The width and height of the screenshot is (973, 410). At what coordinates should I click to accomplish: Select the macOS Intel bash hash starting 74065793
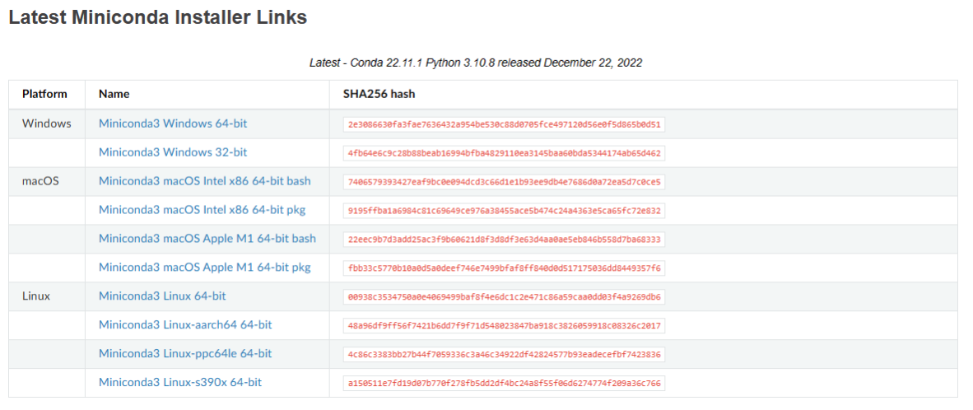505,182
